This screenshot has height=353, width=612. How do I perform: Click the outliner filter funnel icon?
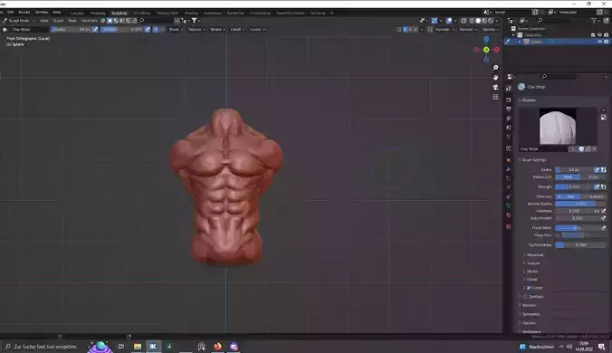coord(594,21)
